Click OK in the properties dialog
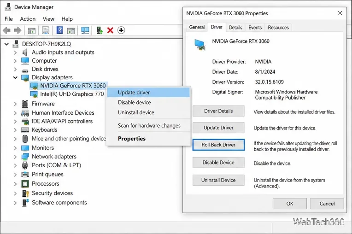The image size is (352, 234). pyautogui.click(x=290, y=204)
